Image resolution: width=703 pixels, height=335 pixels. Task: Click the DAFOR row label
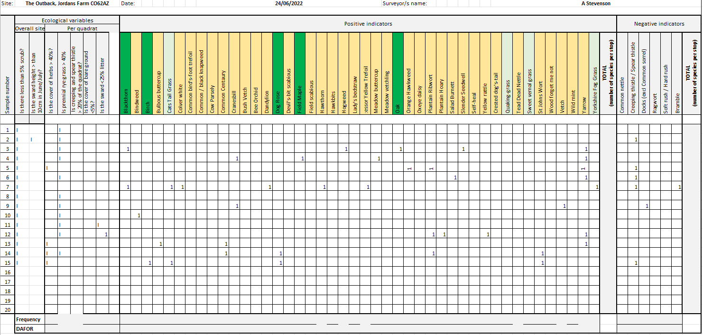pyautogui.click(x=25, y=328)
